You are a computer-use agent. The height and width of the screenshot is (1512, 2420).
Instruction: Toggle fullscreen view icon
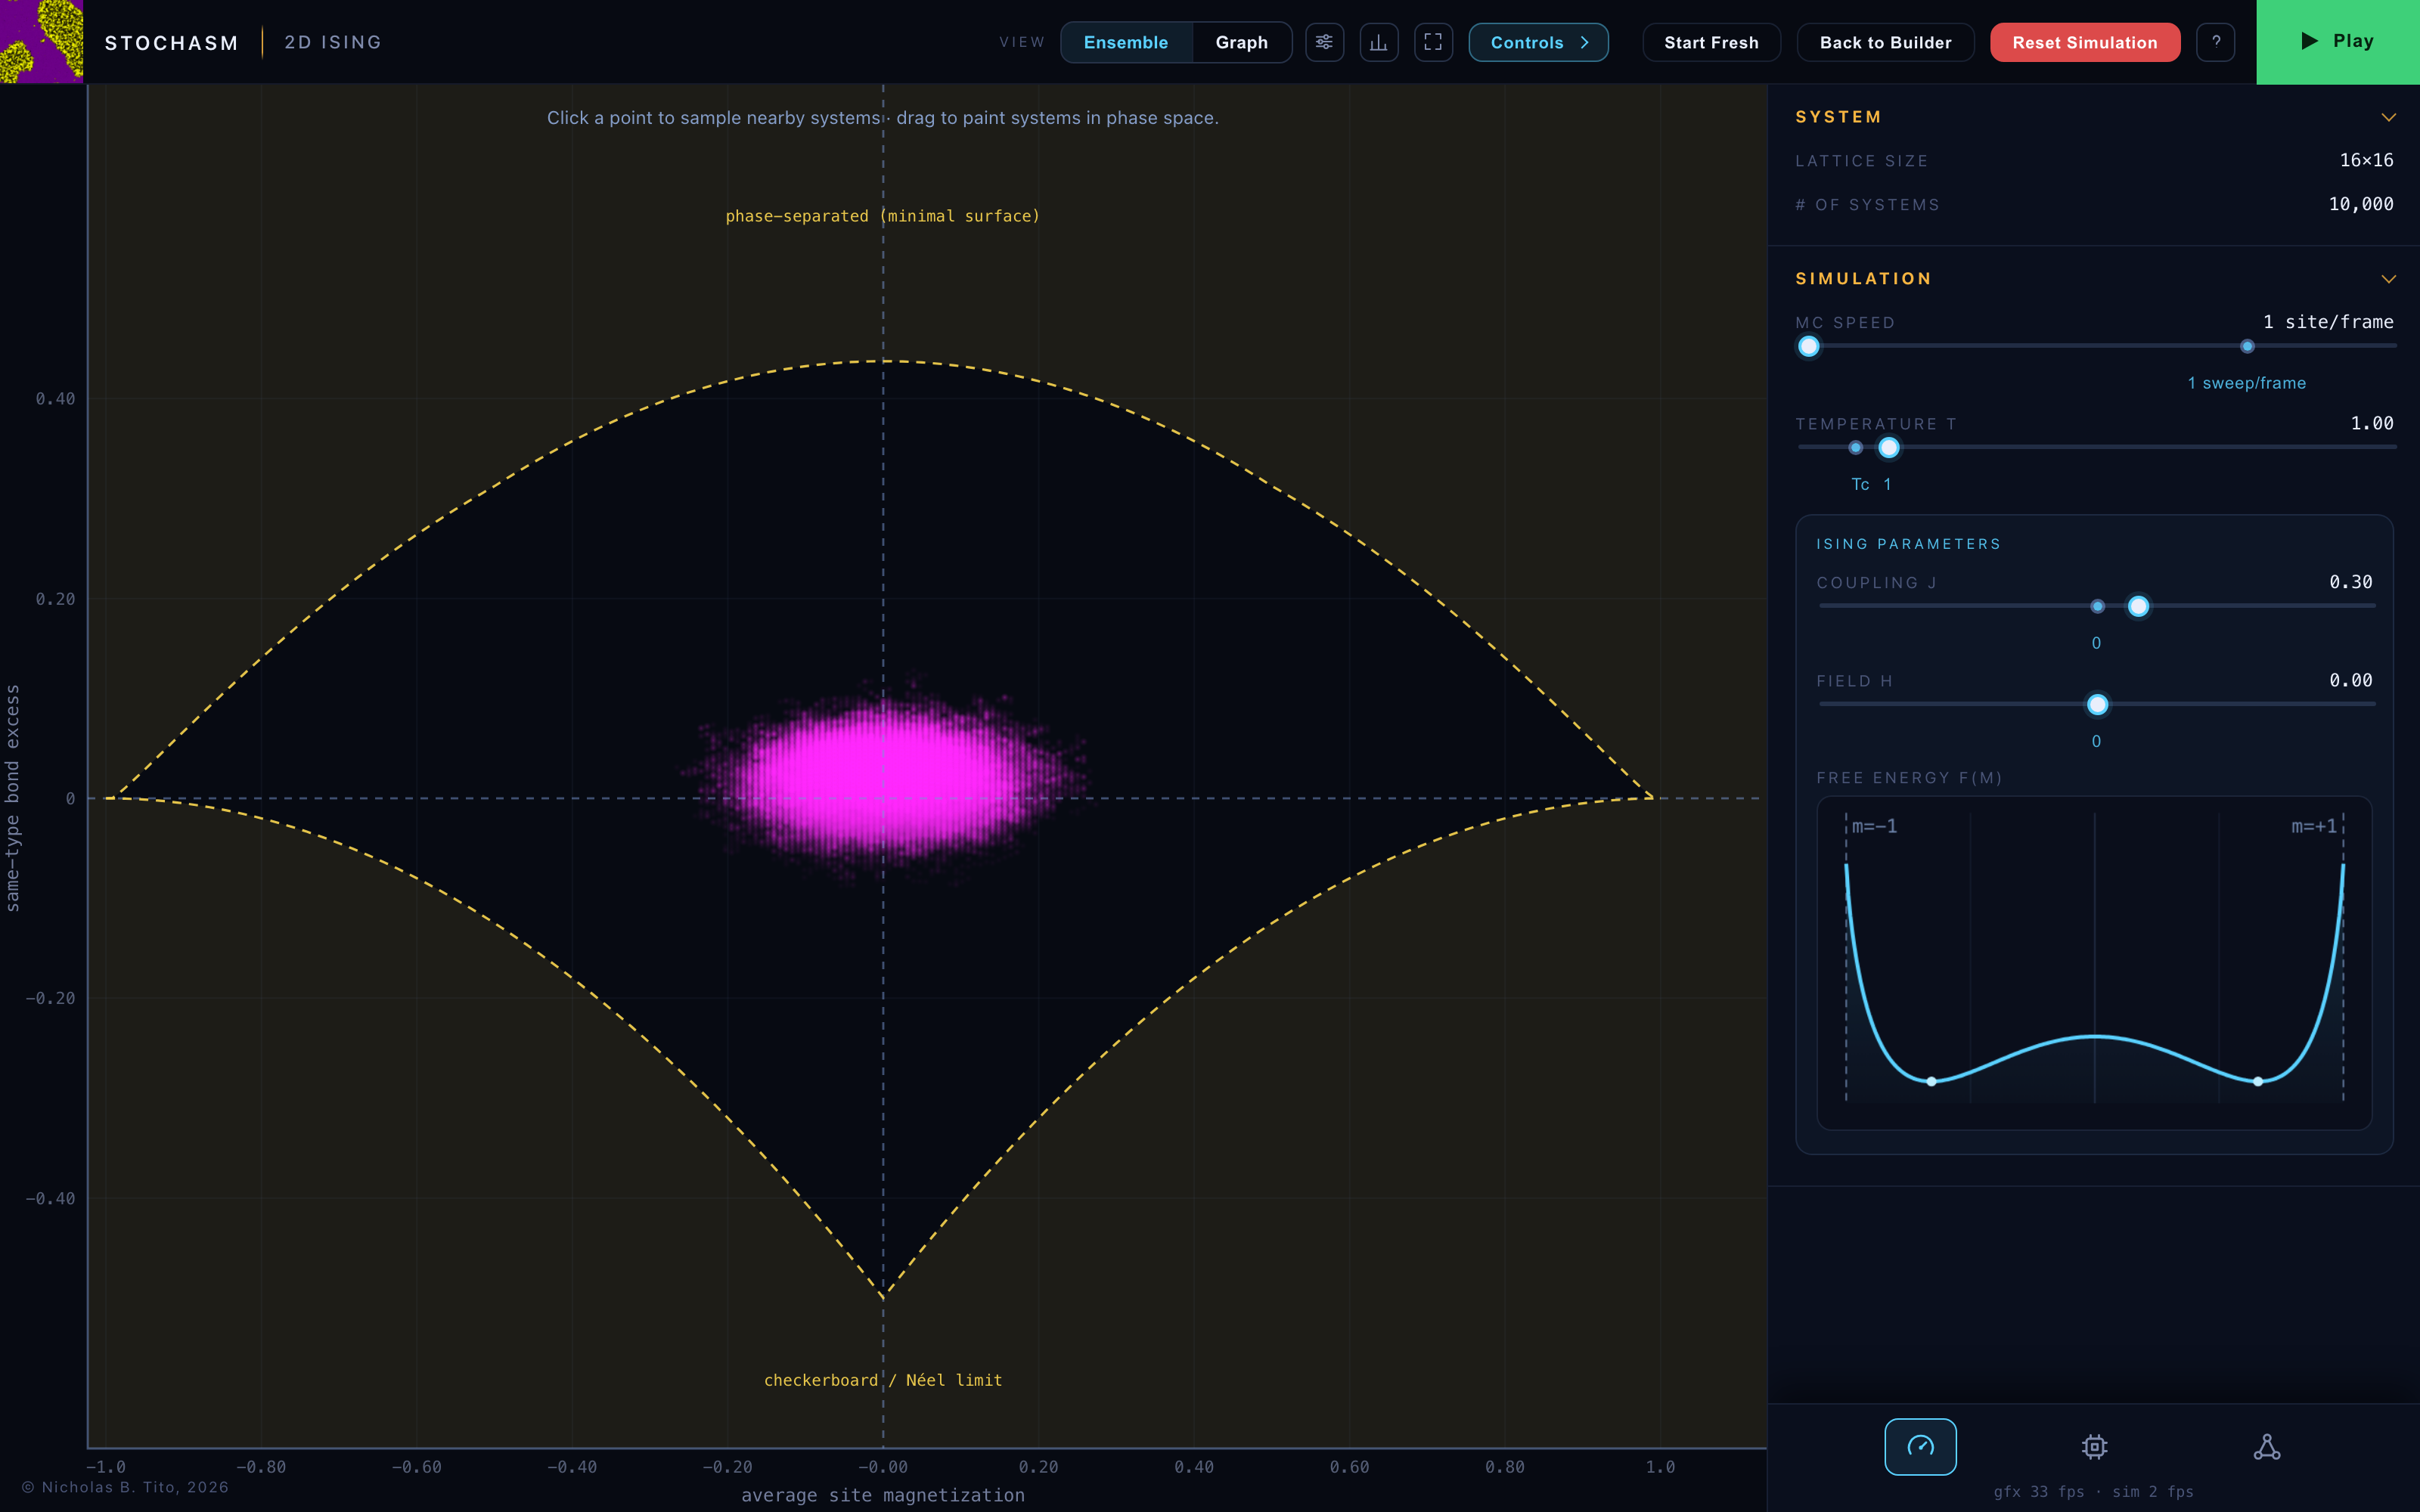[x=1433, y=42]
